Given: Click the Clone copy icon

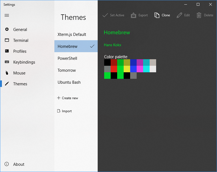Looking at the screenshot, I should pos(157,15).
